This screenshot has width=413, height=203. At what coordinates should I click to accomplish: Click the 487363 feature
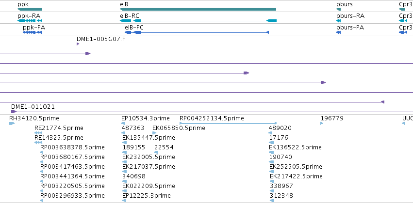coord(133,128)
